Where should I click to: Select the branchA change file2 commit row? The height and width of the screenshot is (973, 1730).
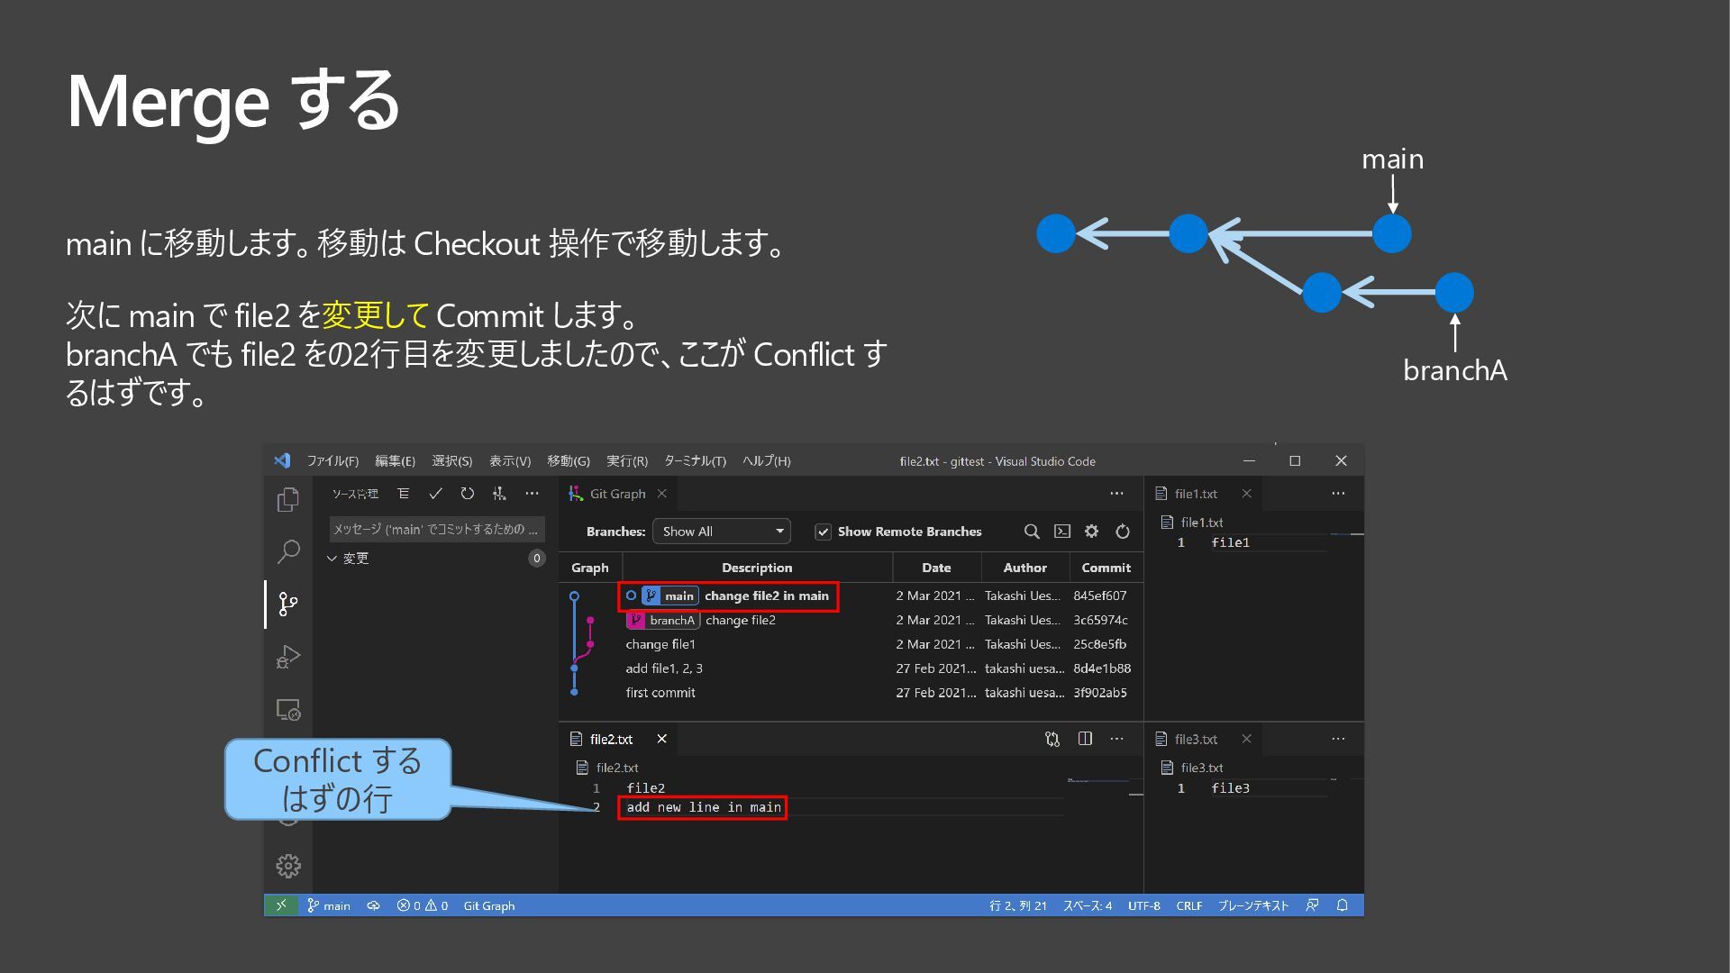[x=739, y=620]
